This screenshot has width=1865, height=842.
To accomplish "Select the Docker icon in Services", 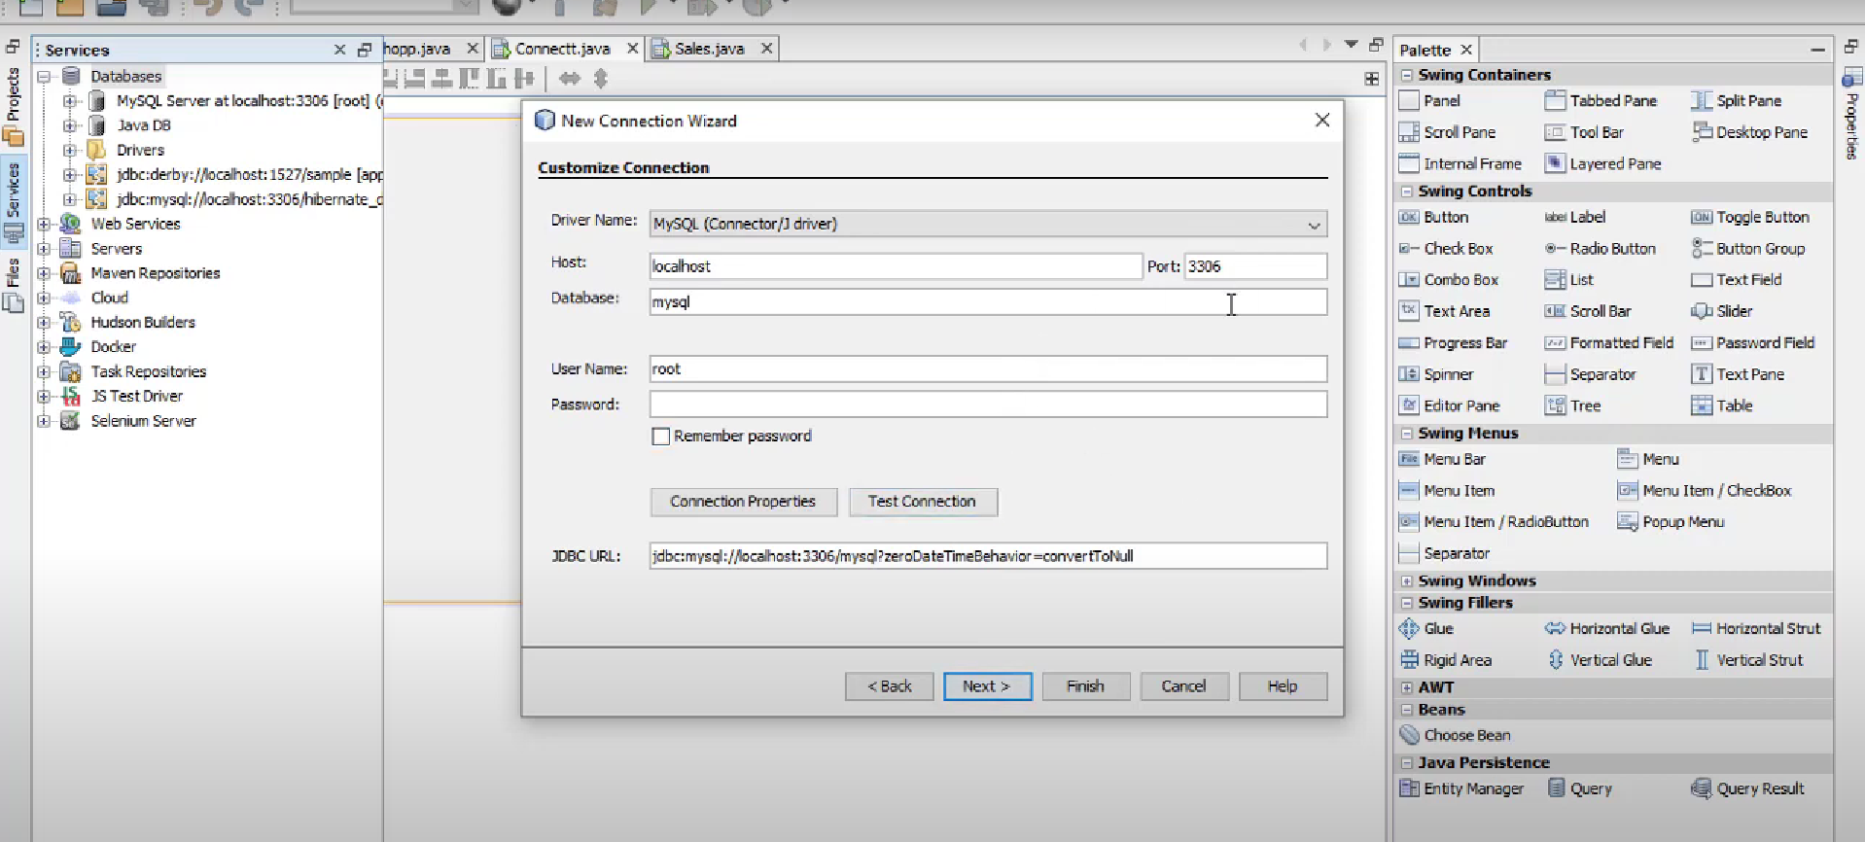I will tap(70, 347).
